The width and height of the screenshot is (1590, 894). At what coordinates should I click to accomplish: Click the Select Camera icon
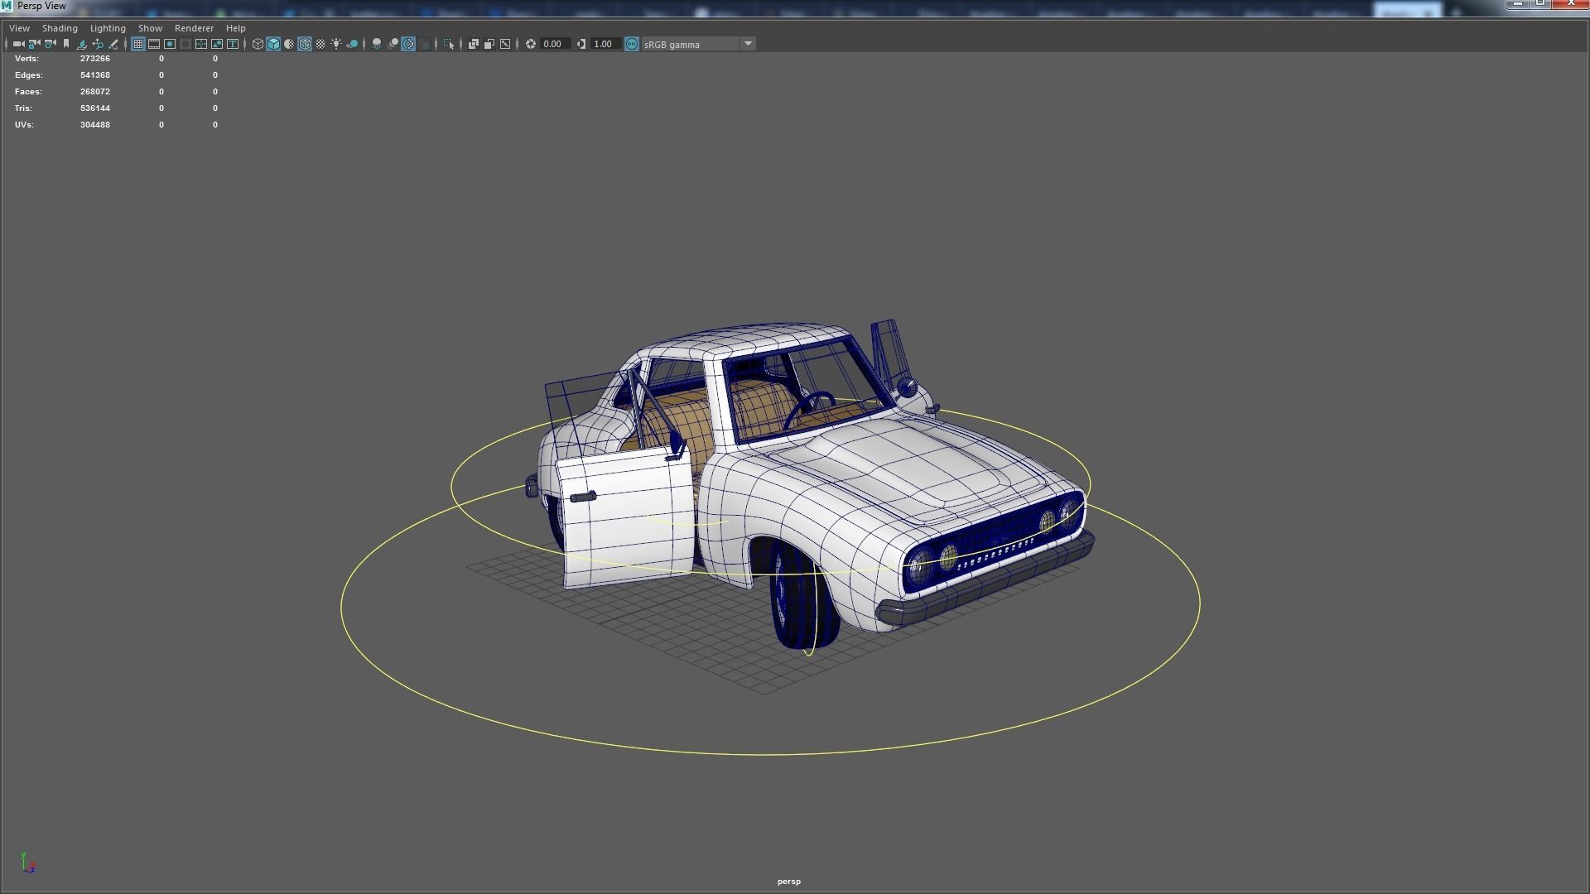point(18,44)
